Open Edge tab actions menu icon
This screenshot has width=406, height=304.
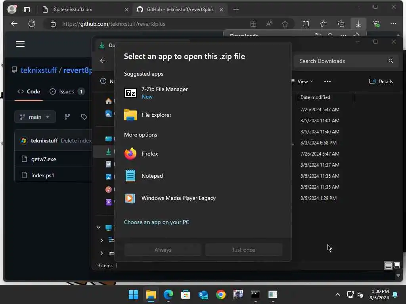coord(27,9)
